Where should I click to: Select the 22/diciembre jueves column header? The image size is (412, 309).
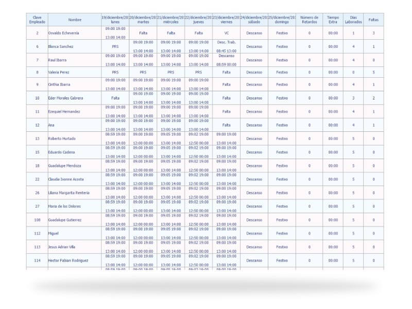(x=198, y=20)
